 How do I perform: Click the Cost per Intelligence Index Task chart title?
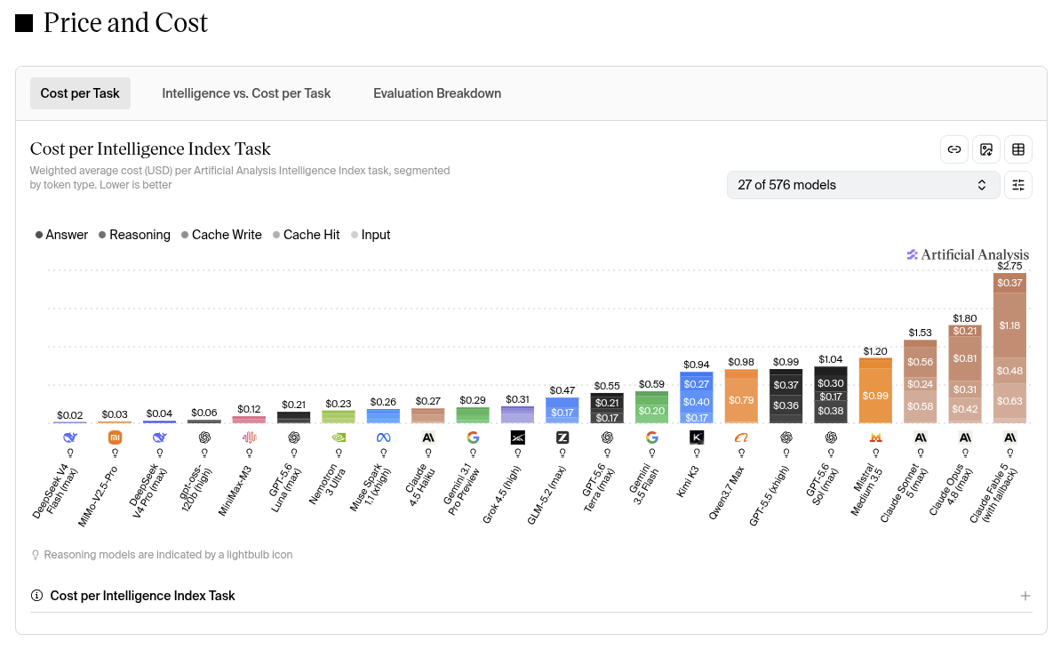click(150, 148)
